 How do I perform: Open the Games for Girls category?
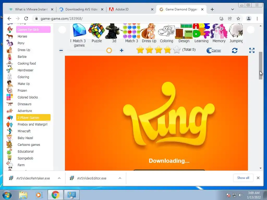pyautogui.click(x=33, y=29)
